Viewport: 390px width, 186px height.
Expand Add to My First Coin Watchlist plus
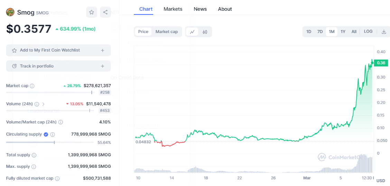pyautogui.click(x=103, y=50)
